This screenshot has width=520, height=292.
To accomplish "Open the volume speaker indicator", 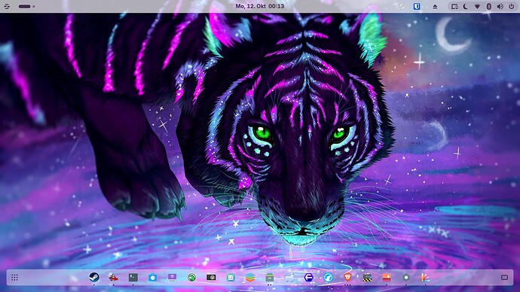I will point(500,7).
